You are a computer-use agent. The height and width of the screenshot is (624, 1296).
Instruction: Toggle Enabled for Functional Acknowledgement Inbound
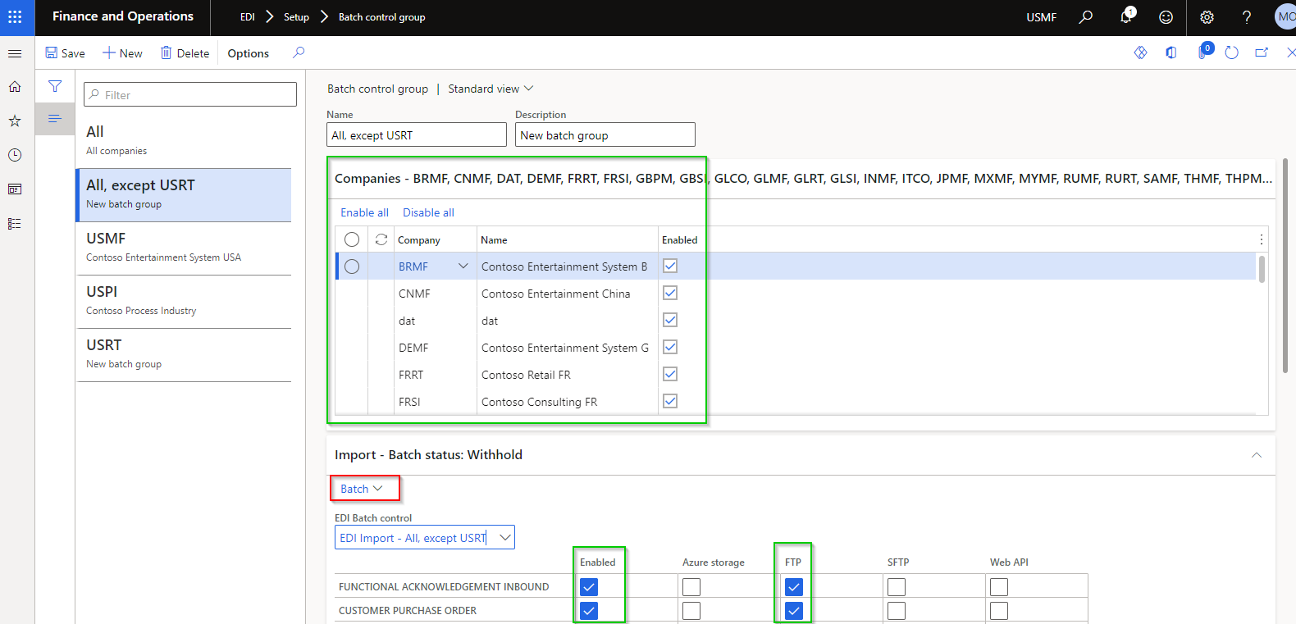(x=589, y=587)
